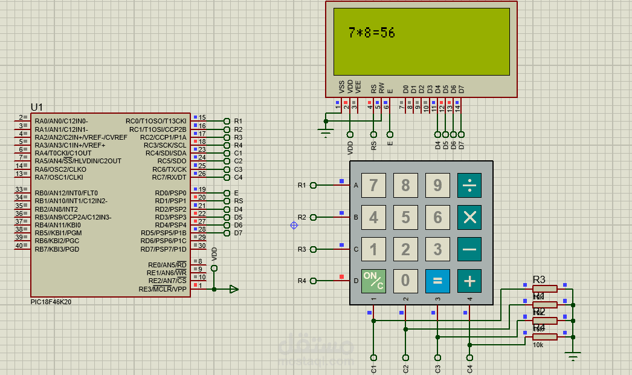Click keypad button 3
This screenshot has height=375, width=632.
[437, 249]
